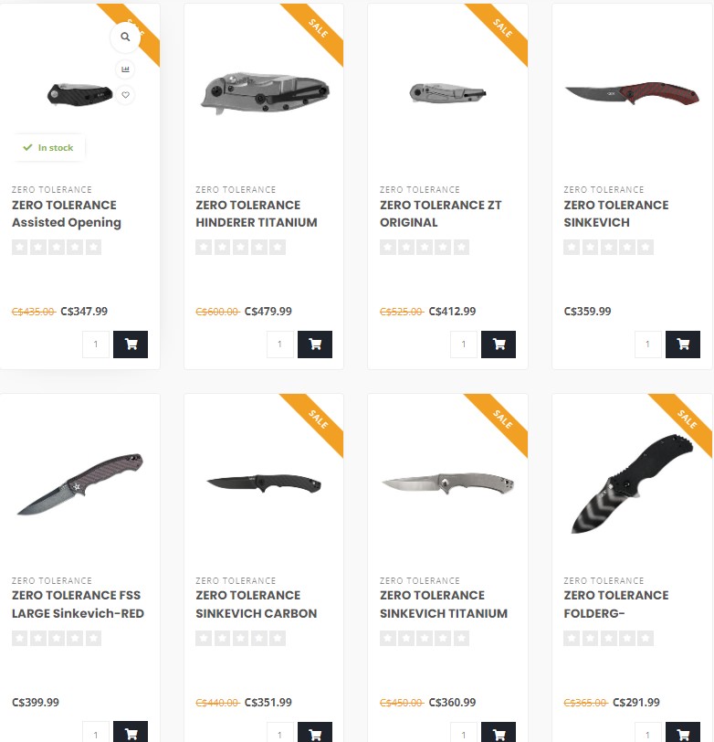Open brand link above Sinkevich Titanium title
The image size is (714, 742).
click(419, 580)
